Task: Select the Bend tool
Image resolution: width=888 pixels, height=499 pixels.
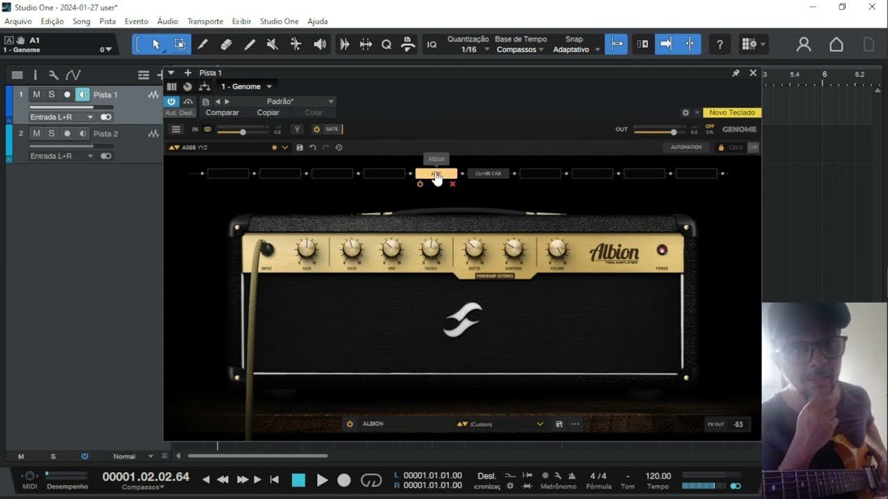Action: click(x=296, y=44)
